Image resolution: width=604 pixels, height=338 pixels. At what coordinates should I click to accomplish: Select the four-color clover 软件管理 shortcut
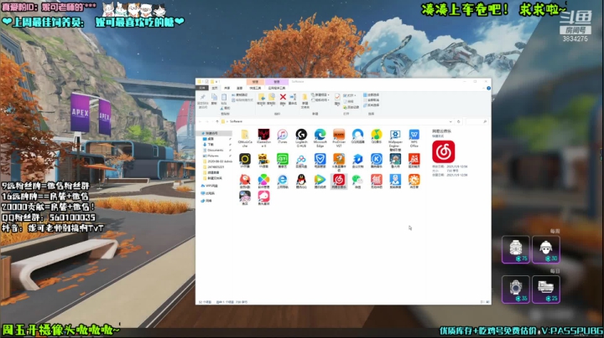pyautogui.click(x=263, y=182)
